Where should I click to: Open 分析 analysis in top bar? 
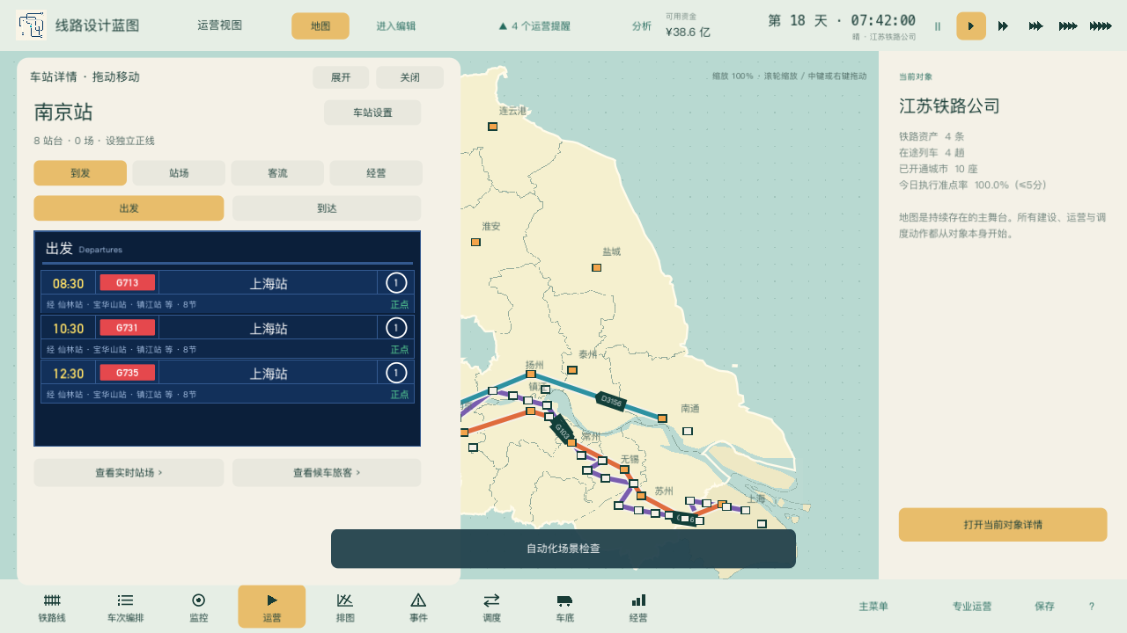642,26
